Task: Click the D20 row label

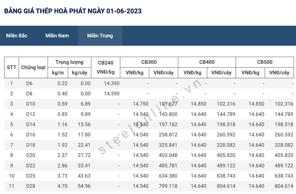Action: [x=30, y=155]
